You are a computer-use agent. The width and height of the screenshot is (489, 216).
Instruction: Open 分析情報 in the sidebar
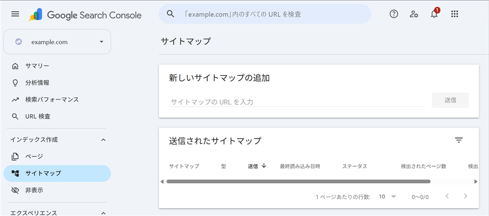click(x=57, y=83)
